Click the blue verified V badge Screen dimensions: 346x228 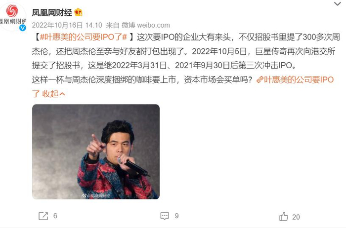click(x=23, y=28)
